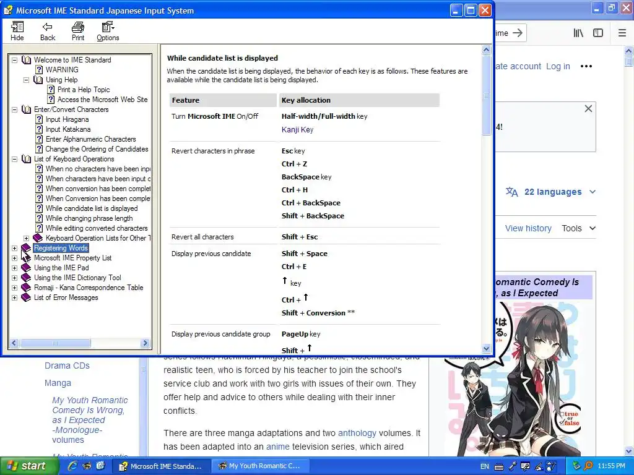Screen dimensions: 634x475
Task: Click the help content scroll-up arrow
Action: coord(487,50)
